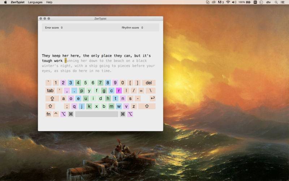This screenshot has height=181, width=289.
Task: Open the Apple menu
Action: (5, 2)
